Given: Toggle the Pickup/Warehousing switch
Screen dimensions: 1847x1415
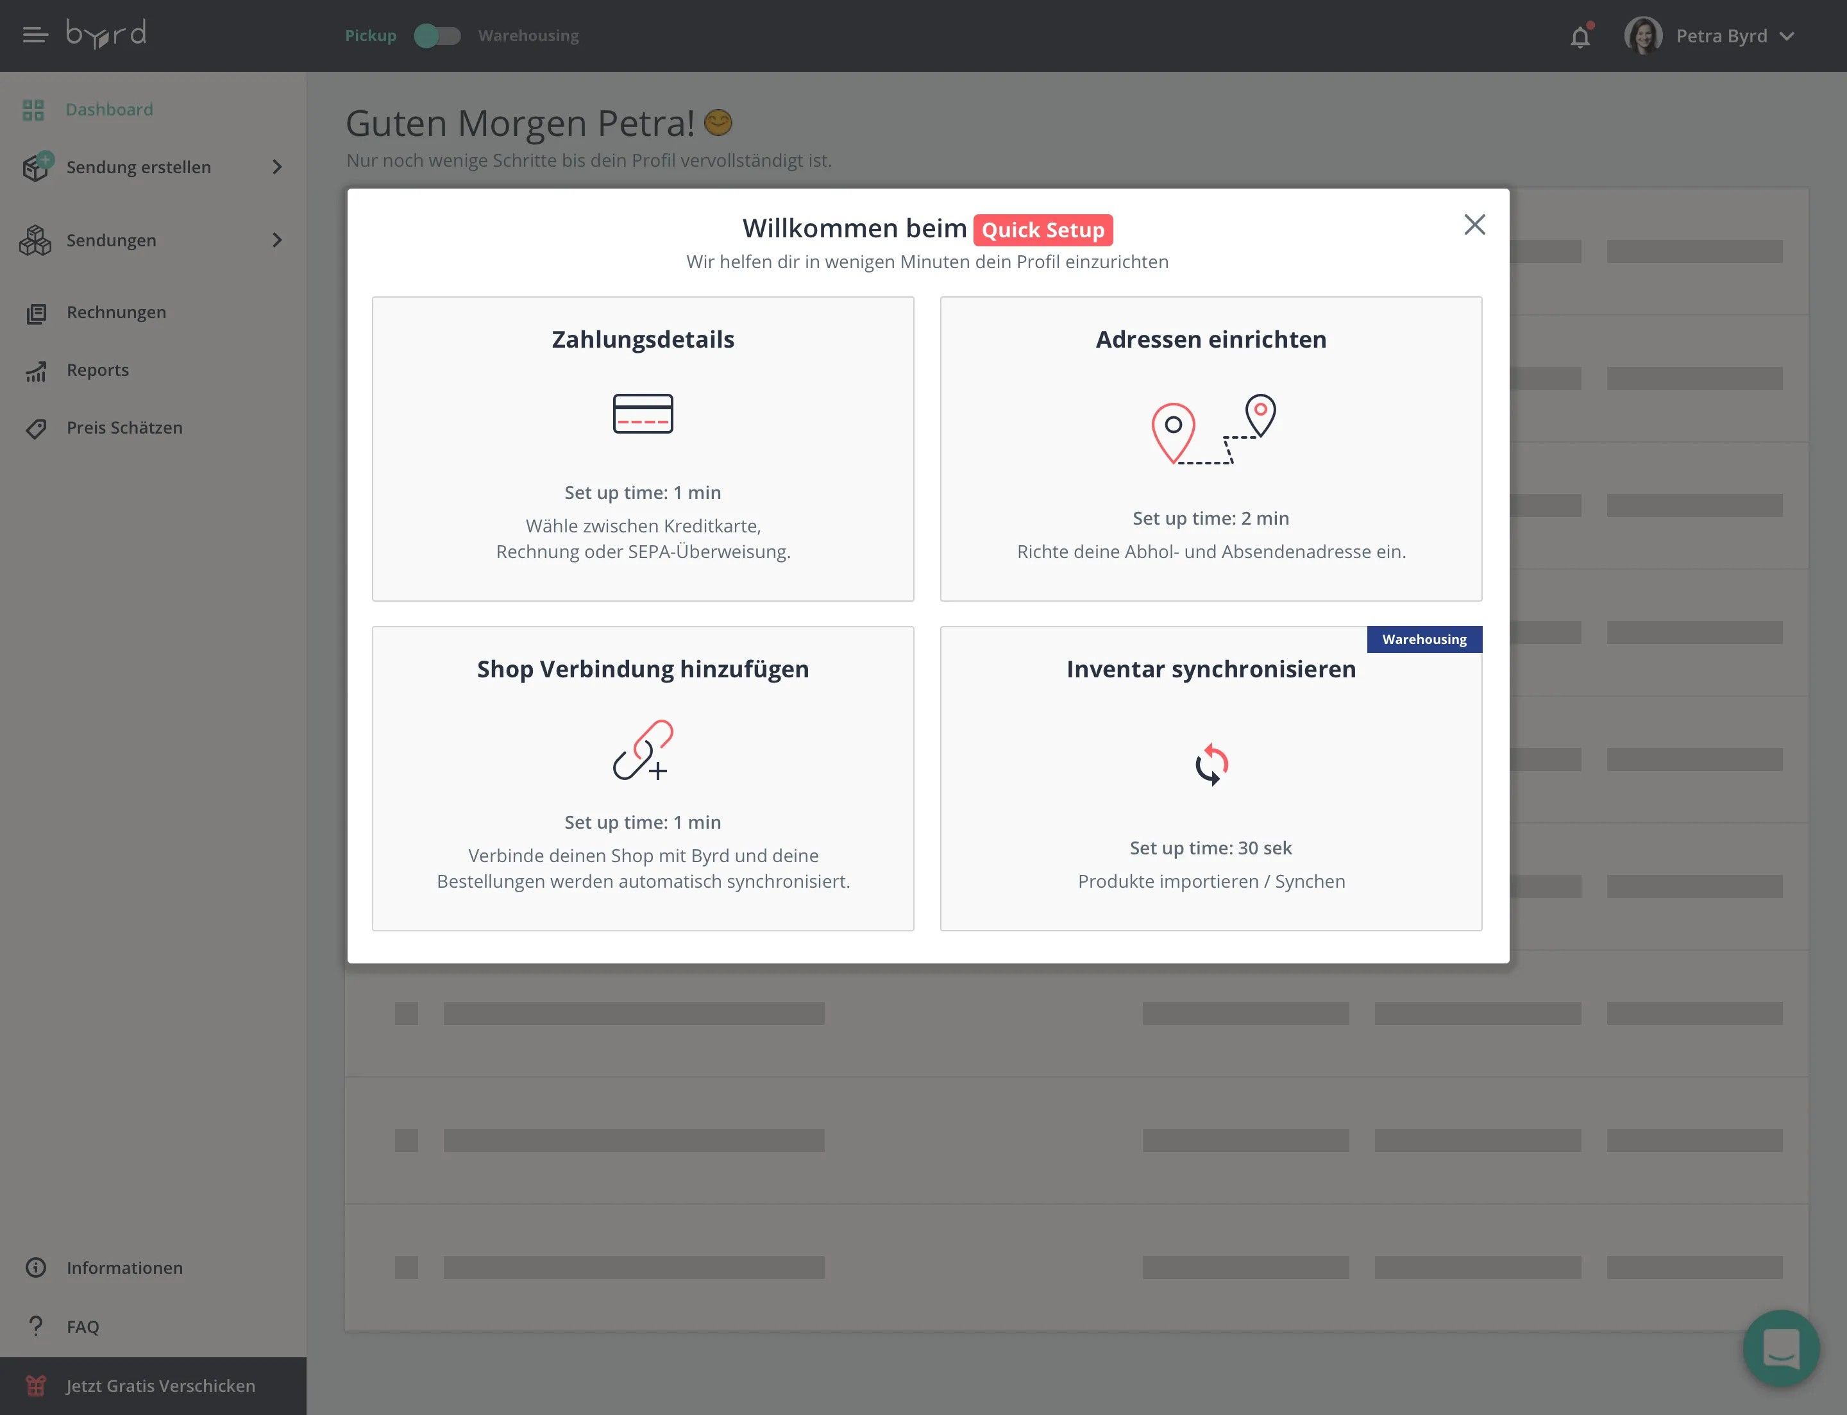Looking at the screenshot, I should (437, 36).
